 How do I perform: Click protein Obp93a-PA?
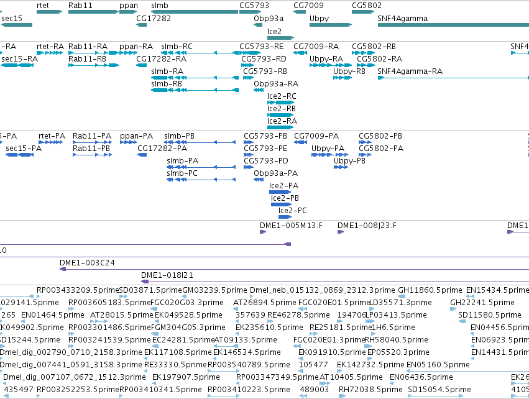point(259,180)
